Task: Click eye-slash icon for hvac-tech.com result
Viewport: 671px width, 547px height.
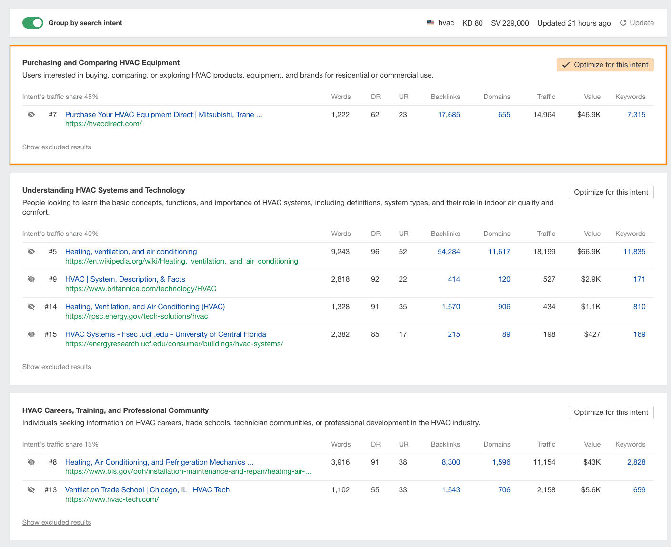Action: point(31,490)
